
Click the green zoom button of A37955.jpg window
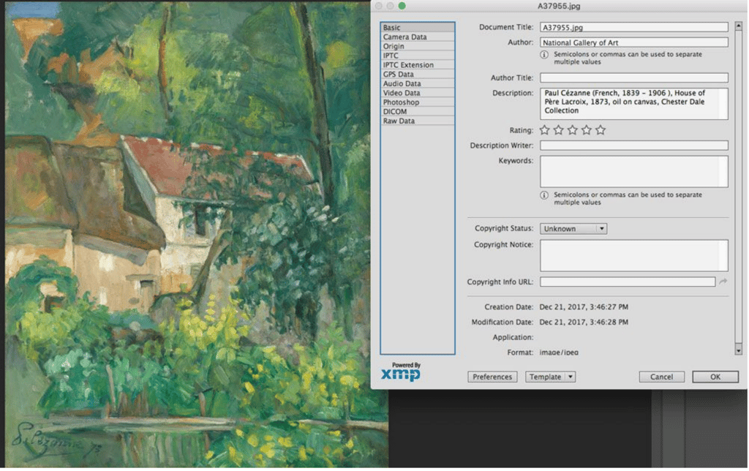tap(402, 6)
